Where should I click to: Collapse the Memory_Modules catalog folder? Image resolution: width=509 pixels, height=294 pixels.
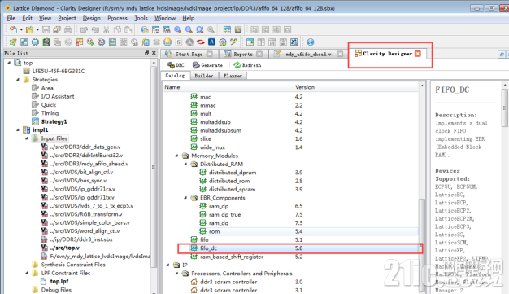[176, 156]
